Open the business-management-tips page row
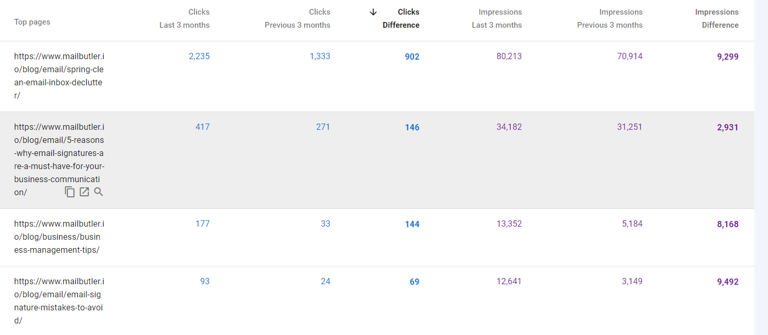 coord(59,236)
